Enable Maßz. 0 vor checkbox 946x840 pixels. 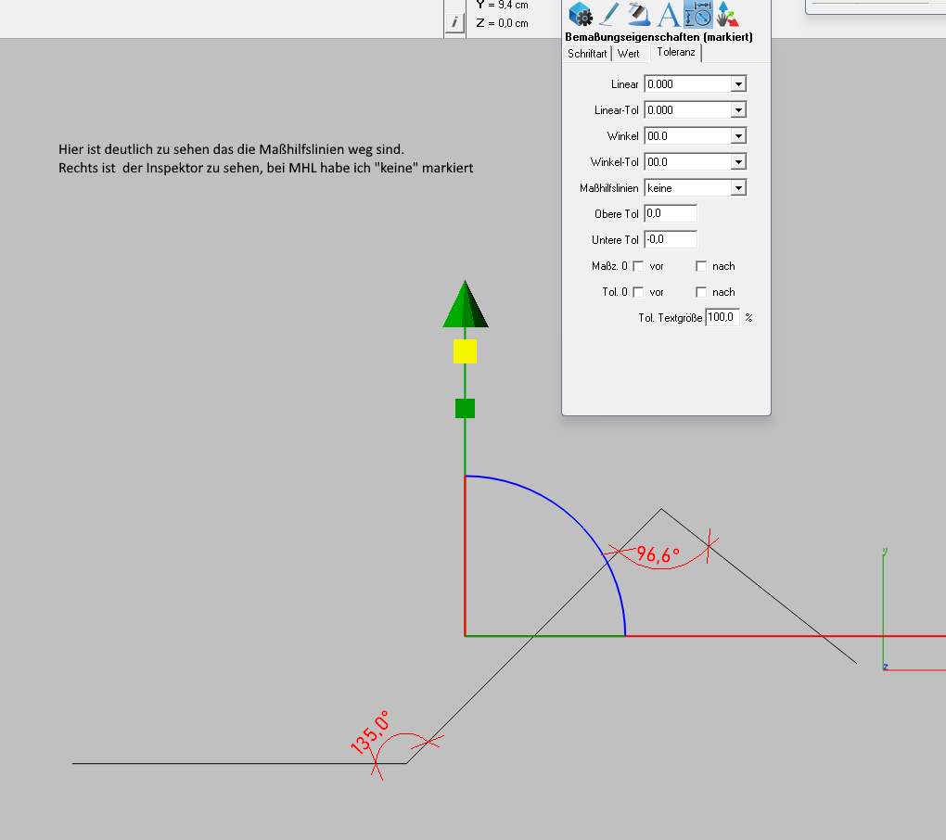pos(638,266)
